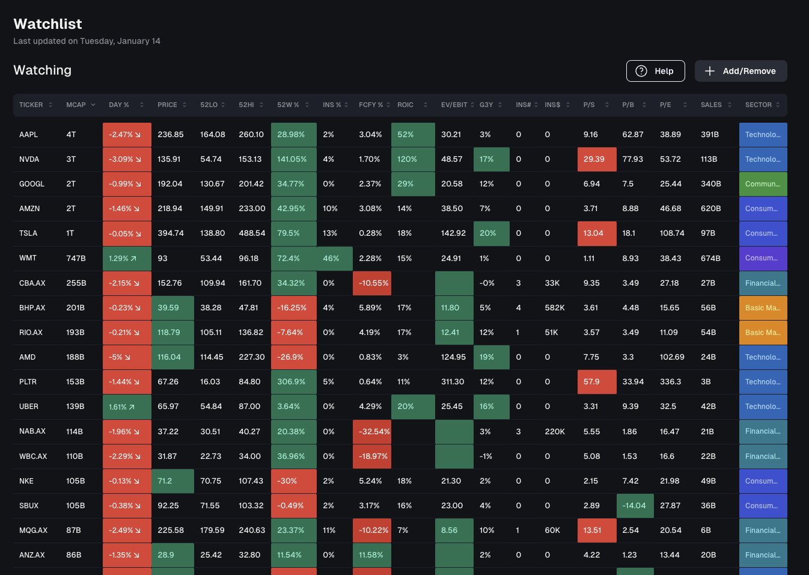The image size is (809, 575).
Task: Sort by P/B column arrows
Action: point(644,105)
